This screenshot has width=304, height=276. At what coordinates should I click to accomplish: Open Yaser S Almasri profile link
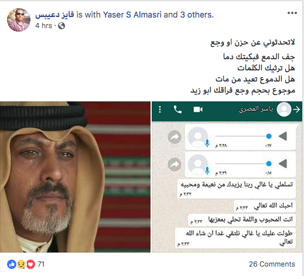point(132,15)
